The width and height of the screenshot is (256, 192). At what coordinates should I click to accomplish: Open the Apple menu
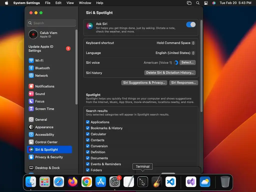[6, 3]
